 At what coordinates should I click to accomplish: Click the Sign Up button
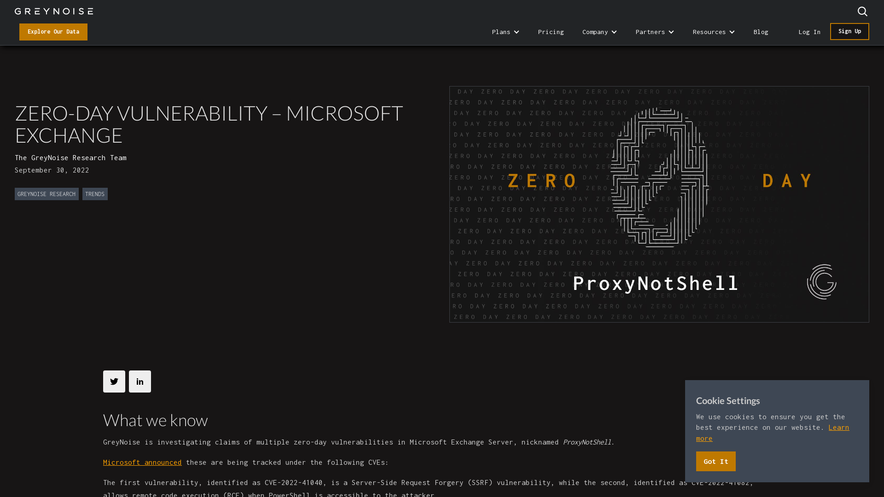click(x=849, y=31)
